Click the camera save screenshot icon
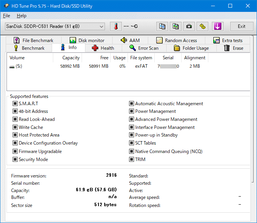Screen dimensions: 257x223 point(189,26)
